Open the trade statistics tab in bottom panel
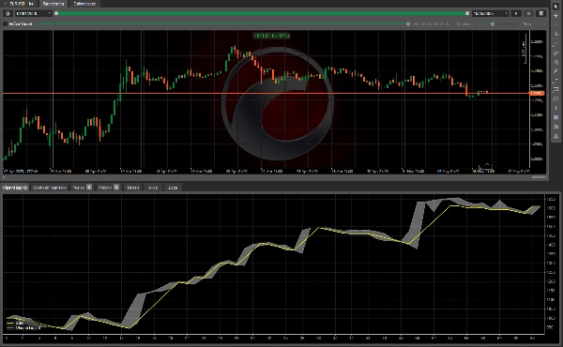563x347 pixels. point(50,188)
